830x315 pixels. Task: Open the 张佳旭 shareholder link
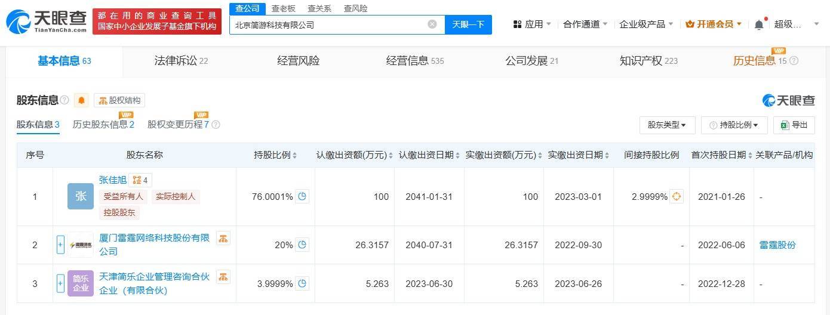pos(112,180)
